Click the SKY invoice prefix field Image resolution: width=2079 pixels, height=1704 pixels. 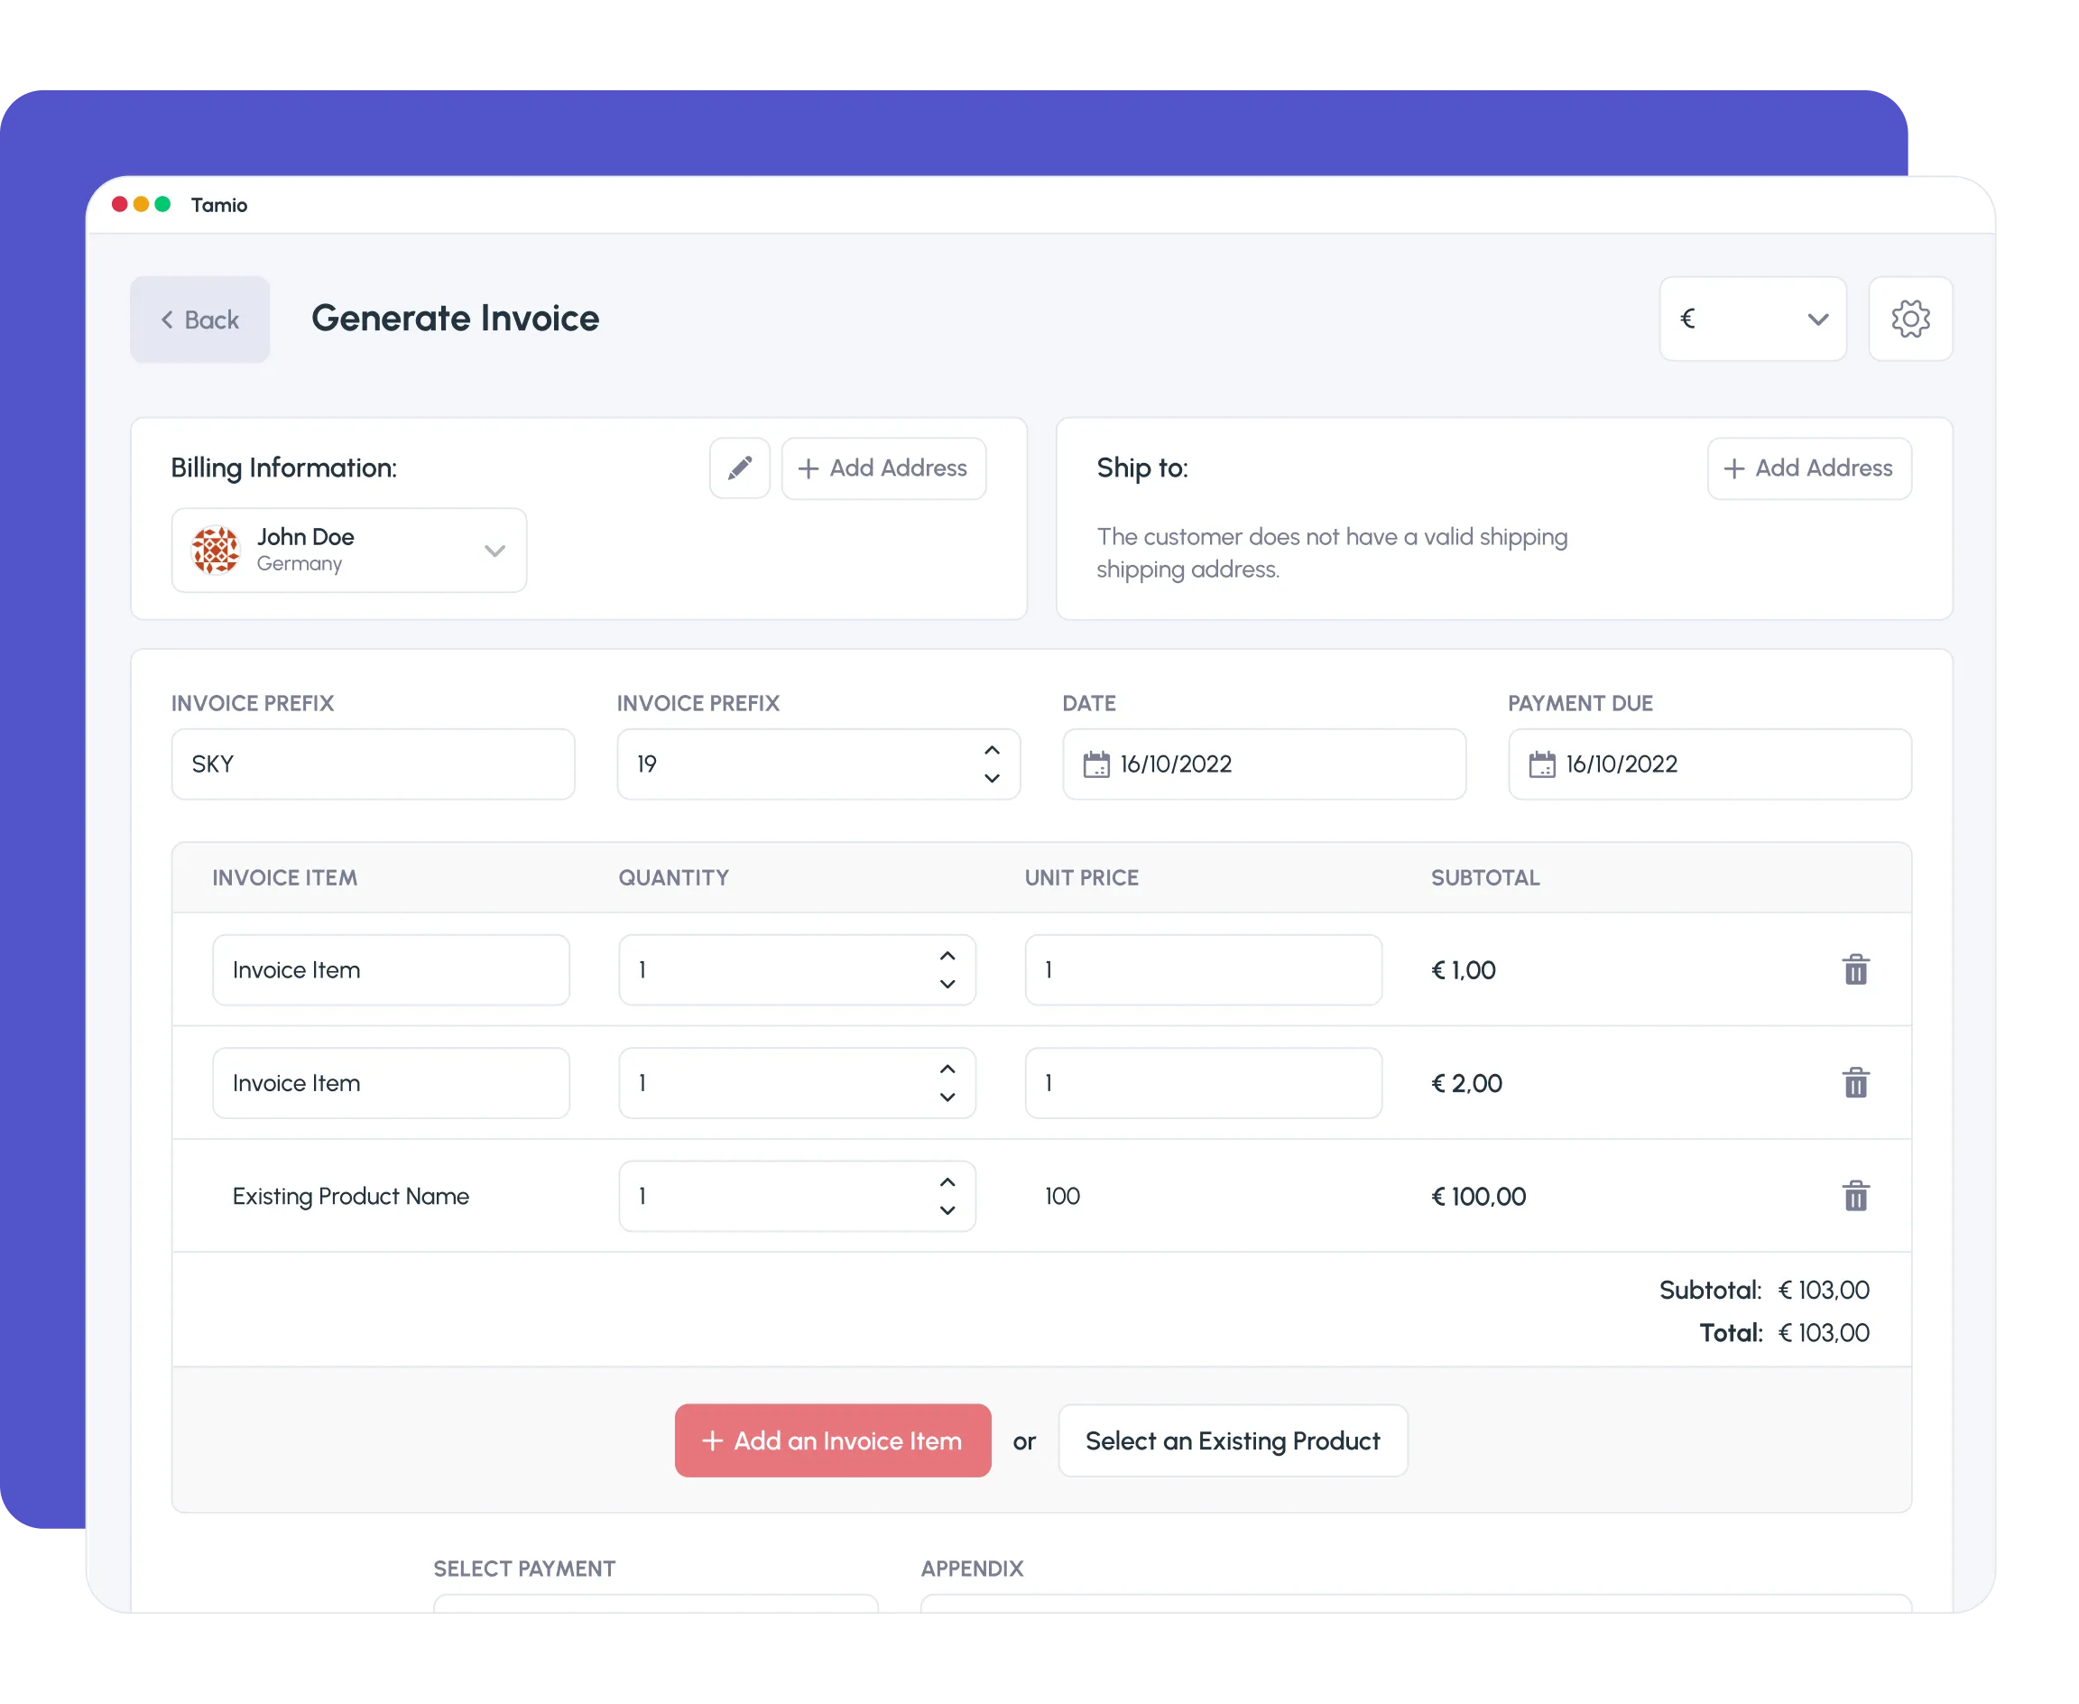click(x=373, y=764)
